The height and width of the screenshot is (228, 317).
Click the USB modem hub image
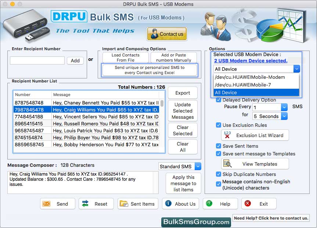coord(26,26)
